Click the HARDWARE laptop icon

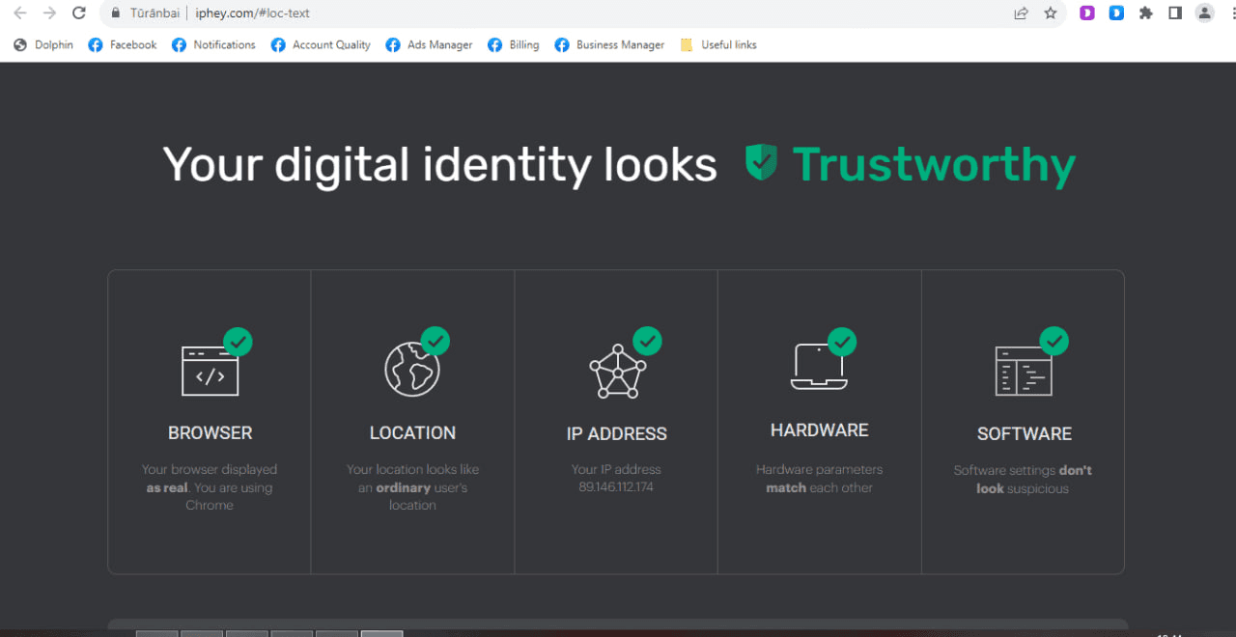(x=819, y=367)
